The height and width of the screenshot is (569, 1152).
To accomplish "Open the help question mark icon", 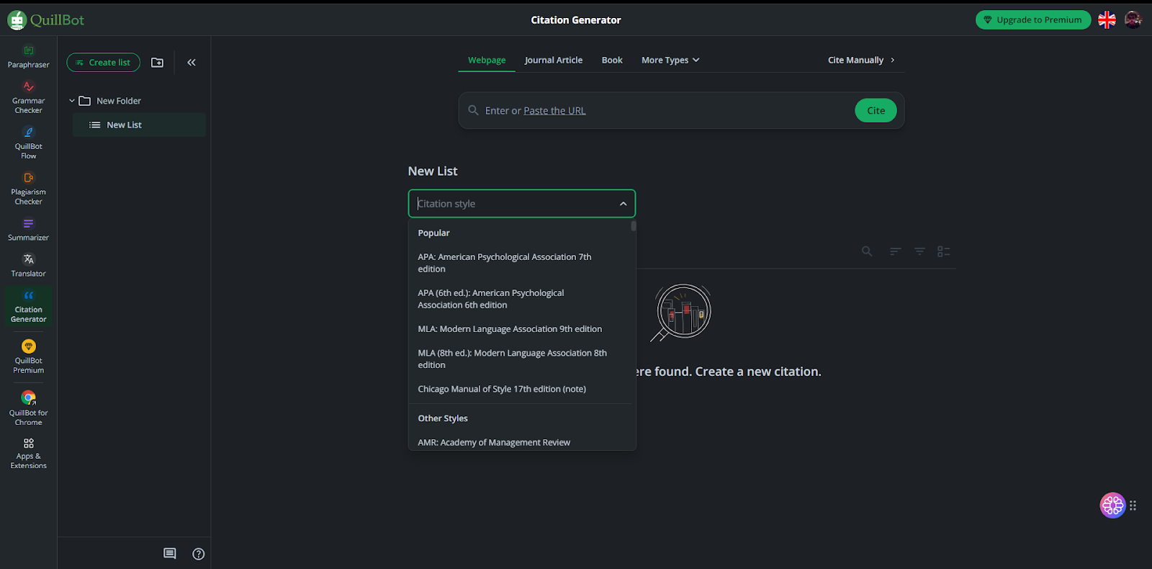I will click(199, 554).
